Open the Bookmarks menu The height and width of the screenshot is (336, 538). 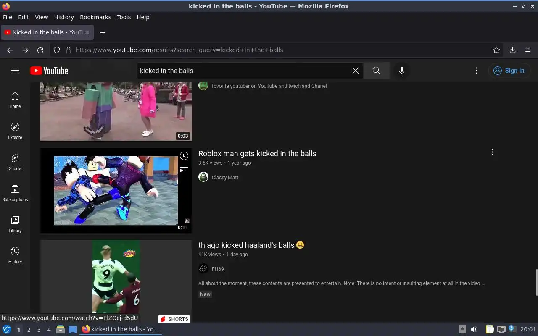(95, 17)
